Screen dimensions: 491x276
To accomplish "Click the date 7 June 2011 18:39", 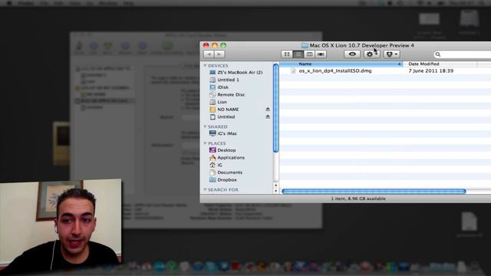I will point(431,71).
